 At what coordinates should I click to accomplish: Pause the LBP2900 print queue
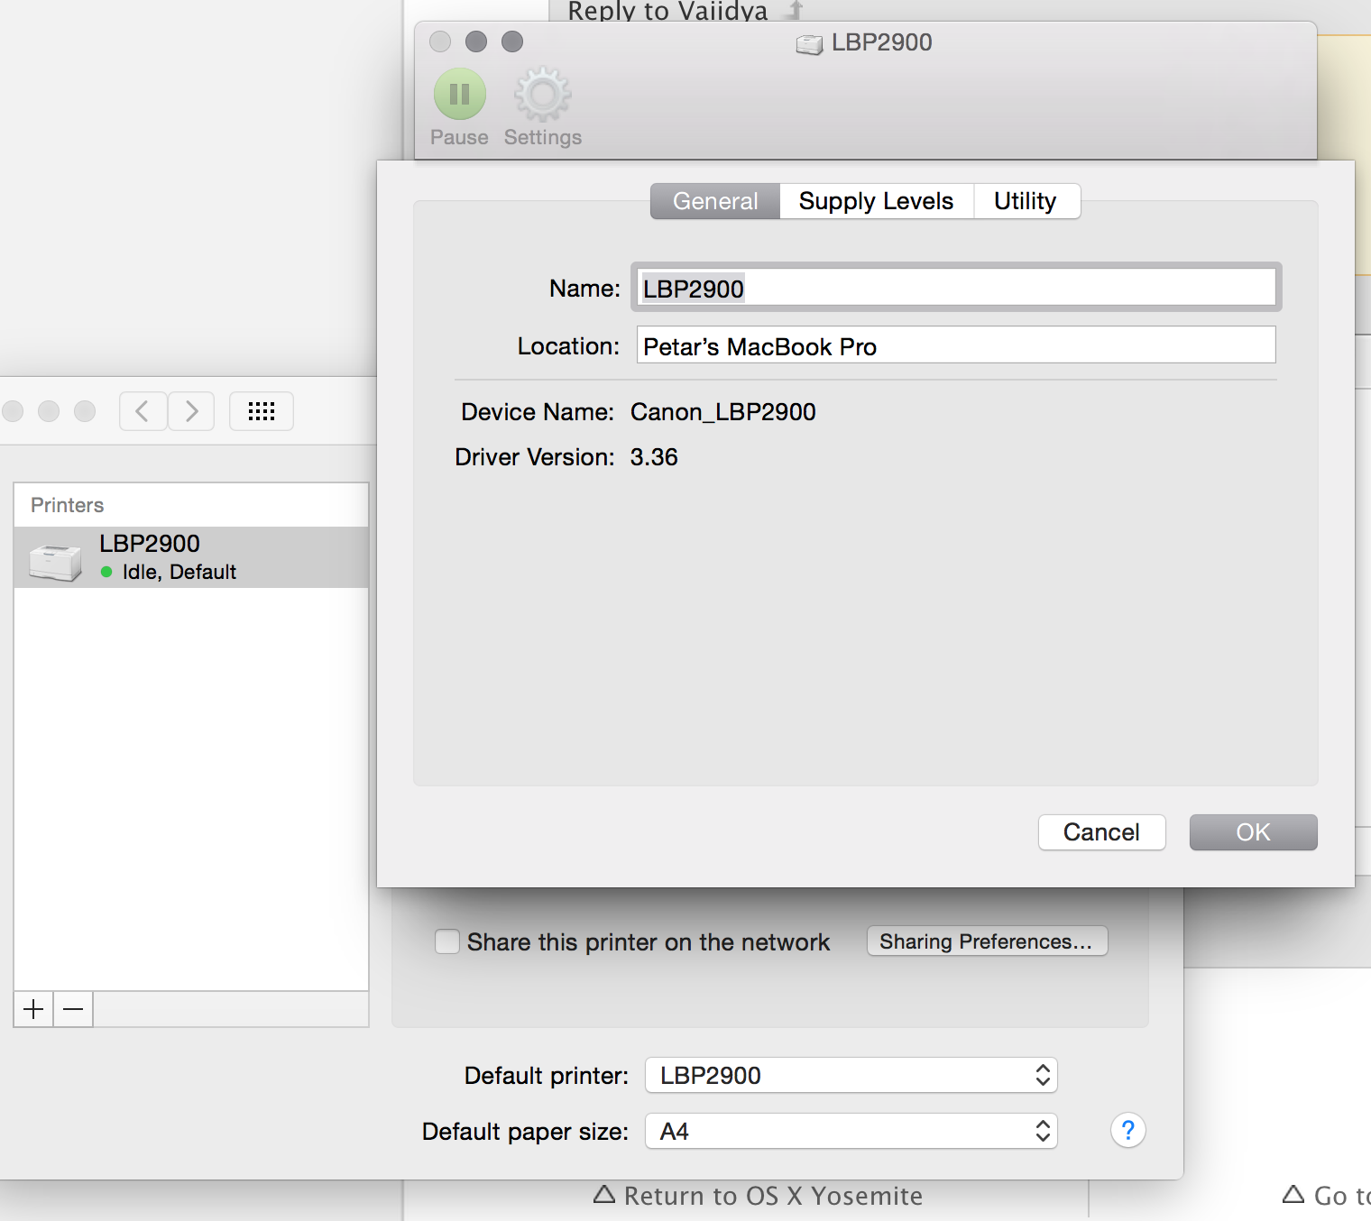click(460, 94)
